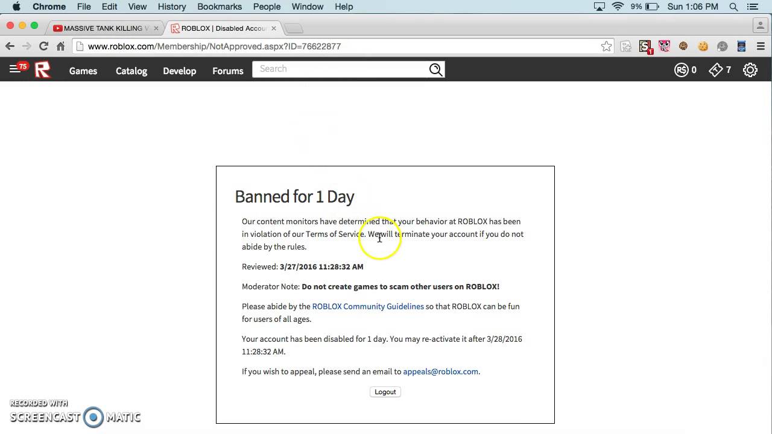Go forward with the browser forward arrow
Screen dimensions: 772x434
pos(27,46)
